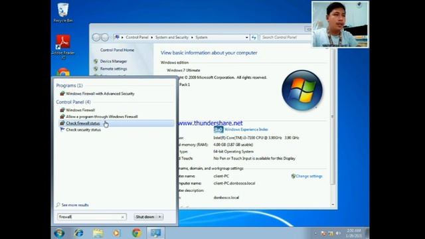
Task: Click the Shut down button
Action: 145,217
